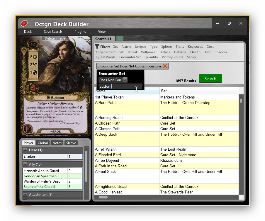Add an Attack filter
Screen dimensions: 265x221
click(x=165, y=52)
